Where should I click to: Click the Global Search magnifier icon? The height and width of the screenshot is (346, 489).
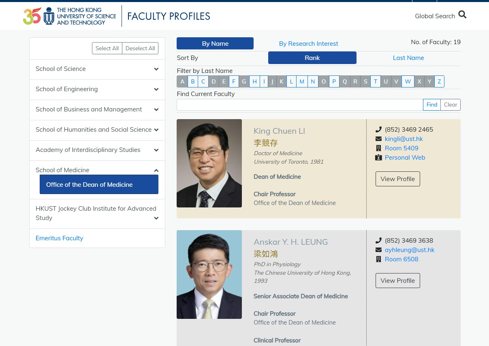(462, 15)
